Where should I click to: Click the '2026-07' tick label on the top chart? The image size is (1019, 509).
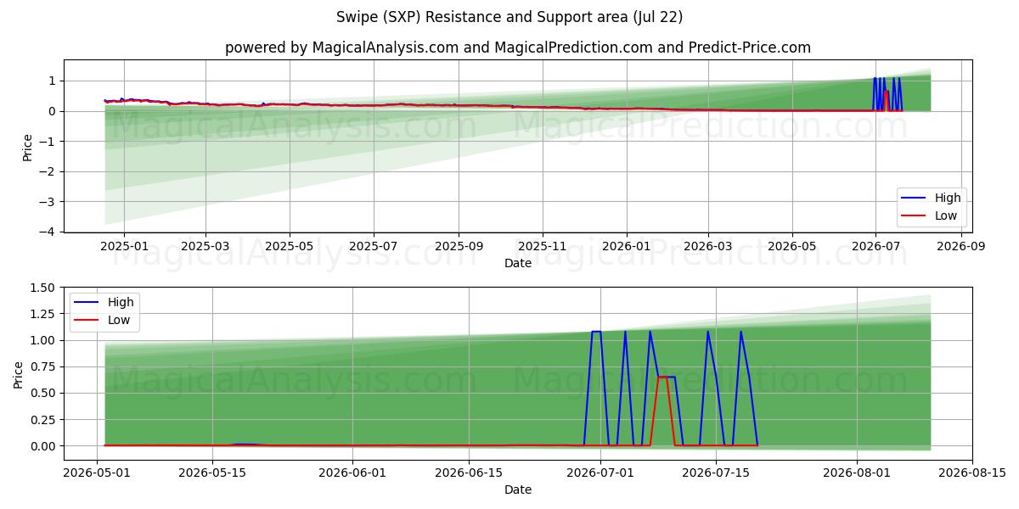pyautogui.click(x=875, y=246)
